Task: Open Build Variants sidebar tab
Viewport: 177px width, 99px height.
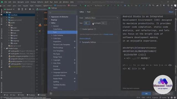Action: click(1, 87)
